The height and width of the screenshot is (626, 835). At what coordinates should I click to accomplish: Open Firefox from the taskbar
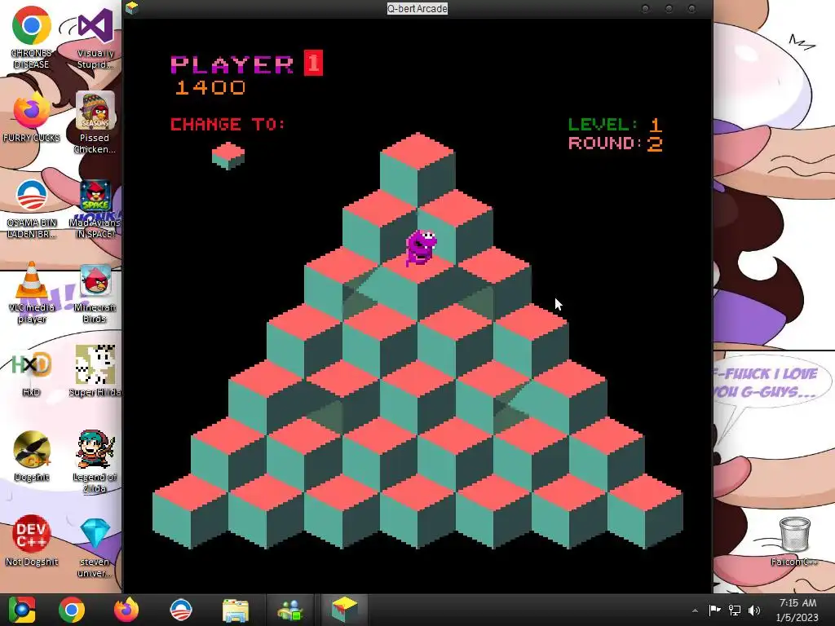(x=126, y=610)
